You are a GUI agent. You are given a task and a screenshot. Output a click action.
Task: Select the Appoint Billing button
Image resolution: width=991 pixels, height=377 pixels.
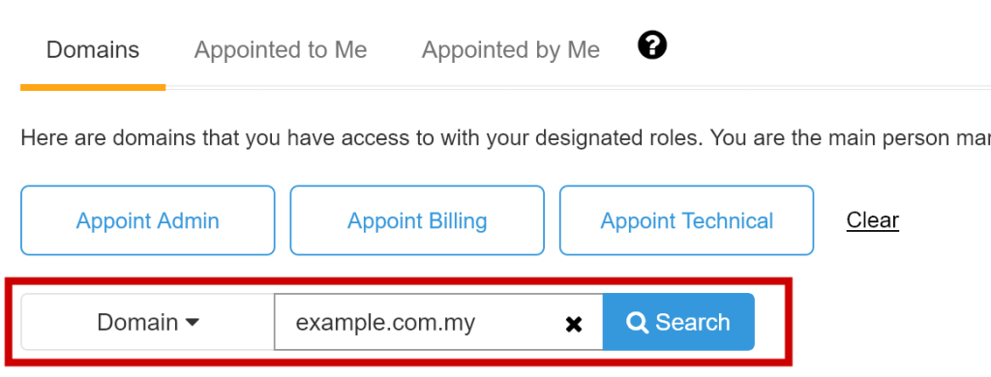(417, 220)
